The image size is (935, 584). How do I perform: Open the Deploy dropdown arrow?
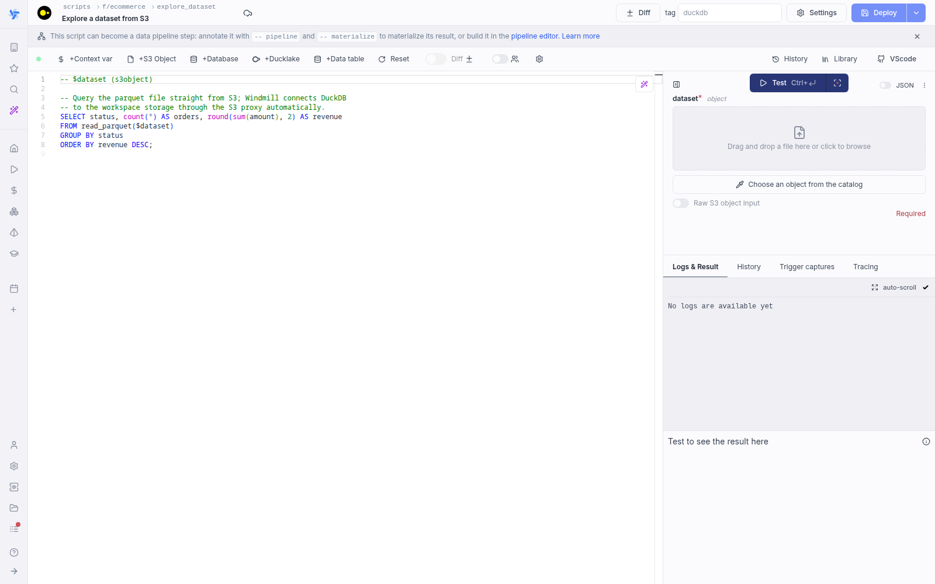(916, 13)
